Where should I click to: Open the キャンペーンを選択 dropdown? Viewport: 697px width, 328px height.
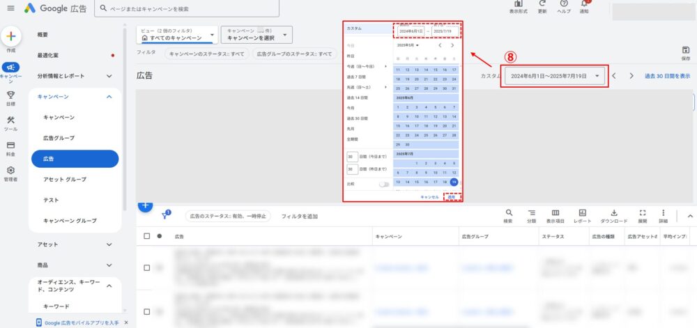tap(256, 35)
